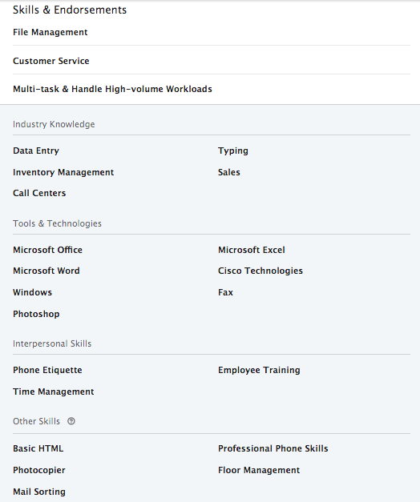Open the Time Management skill
Screen dimensions: 420x502
54,392
